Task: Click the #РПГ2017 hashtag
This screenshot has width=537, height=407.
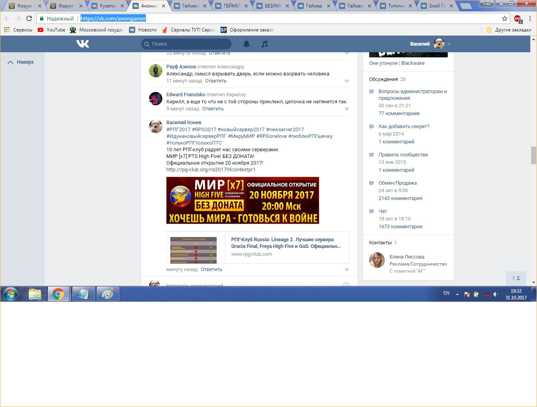Action: (178, 130)
